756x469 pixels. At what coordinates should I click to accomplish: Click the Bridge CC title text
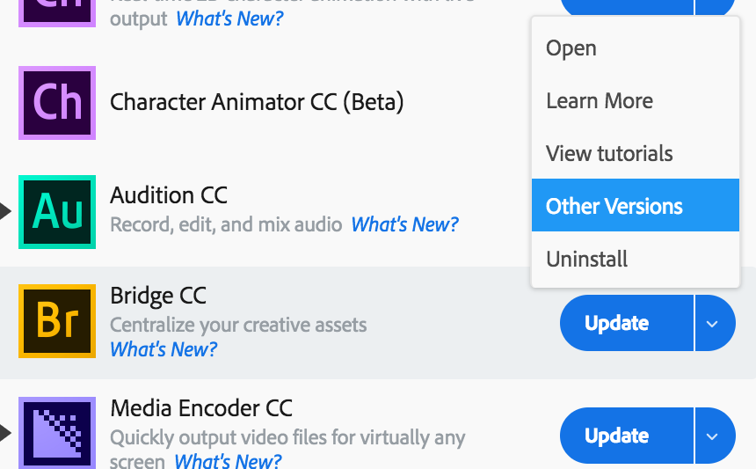click(158, 296)
